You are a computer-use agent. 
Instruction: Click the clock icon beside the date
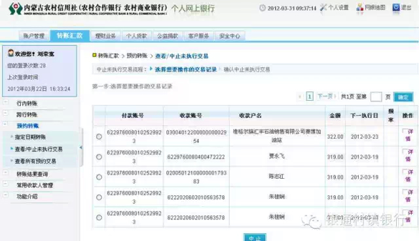(x=263, y=8)
